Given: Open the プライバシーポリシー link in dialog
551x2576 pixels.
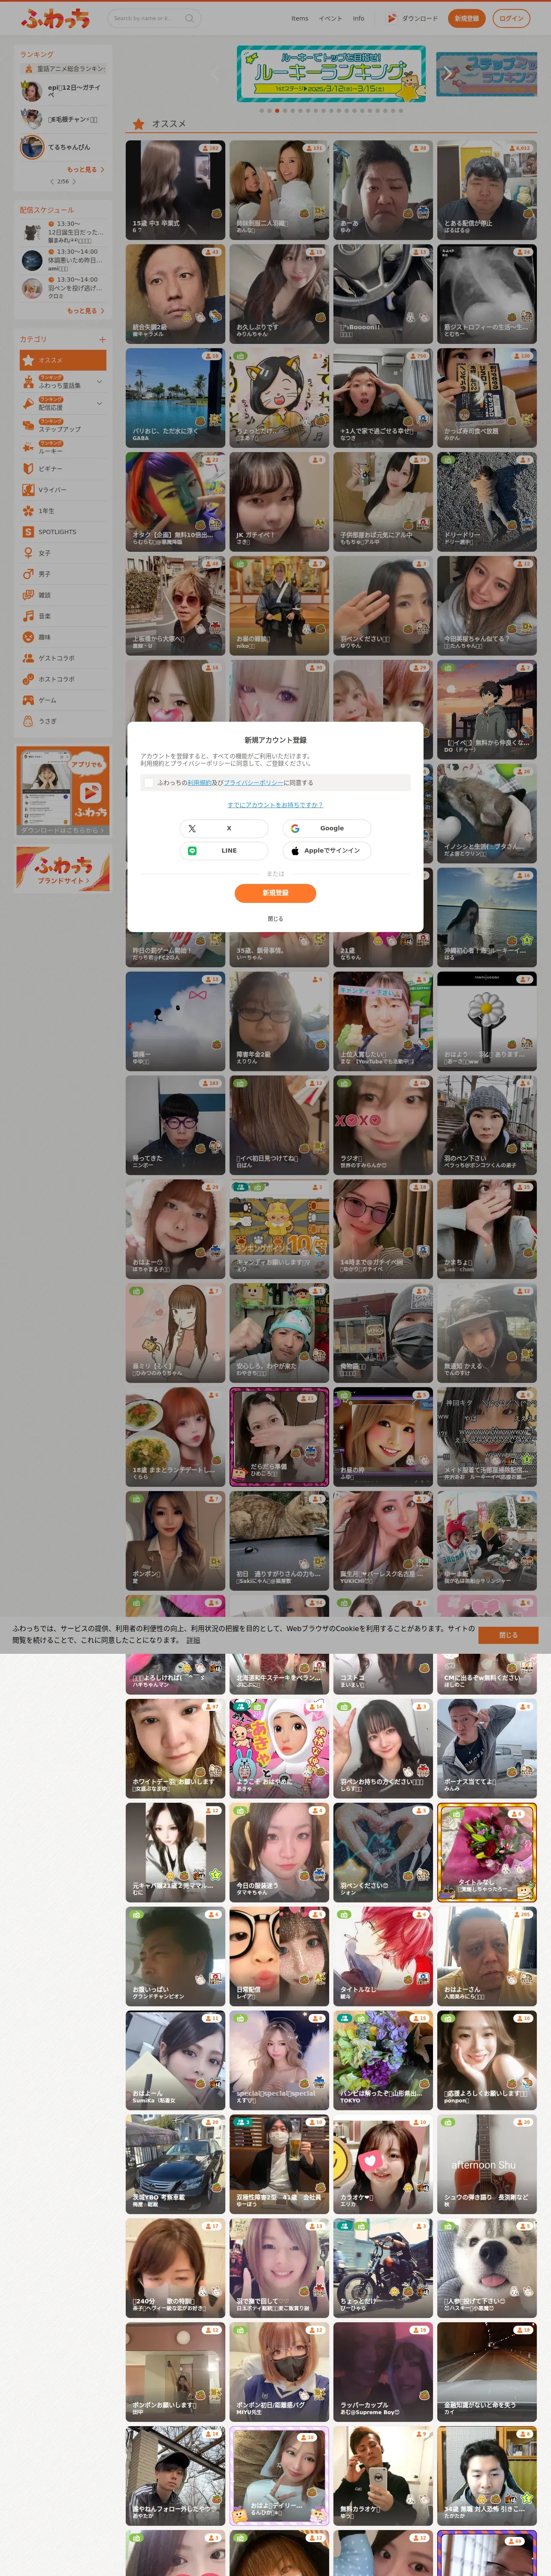Looking at the screenshot, I should 253,783.
